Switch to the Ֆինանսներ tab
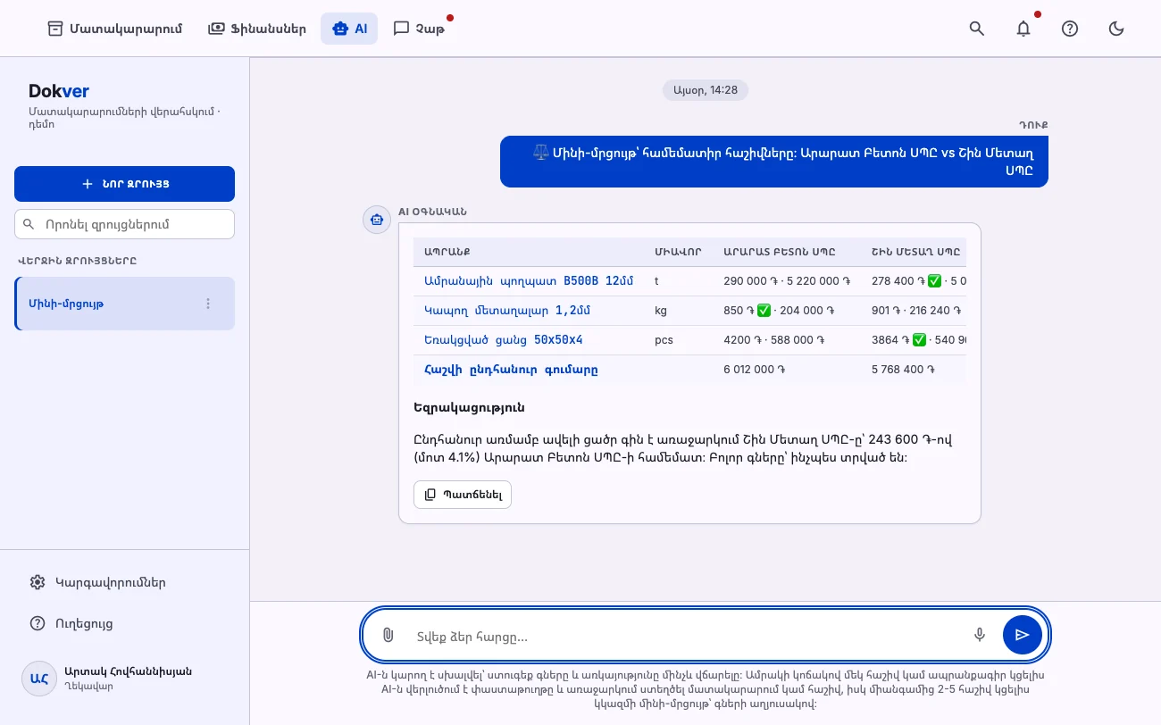 click(x=257, y=29)
